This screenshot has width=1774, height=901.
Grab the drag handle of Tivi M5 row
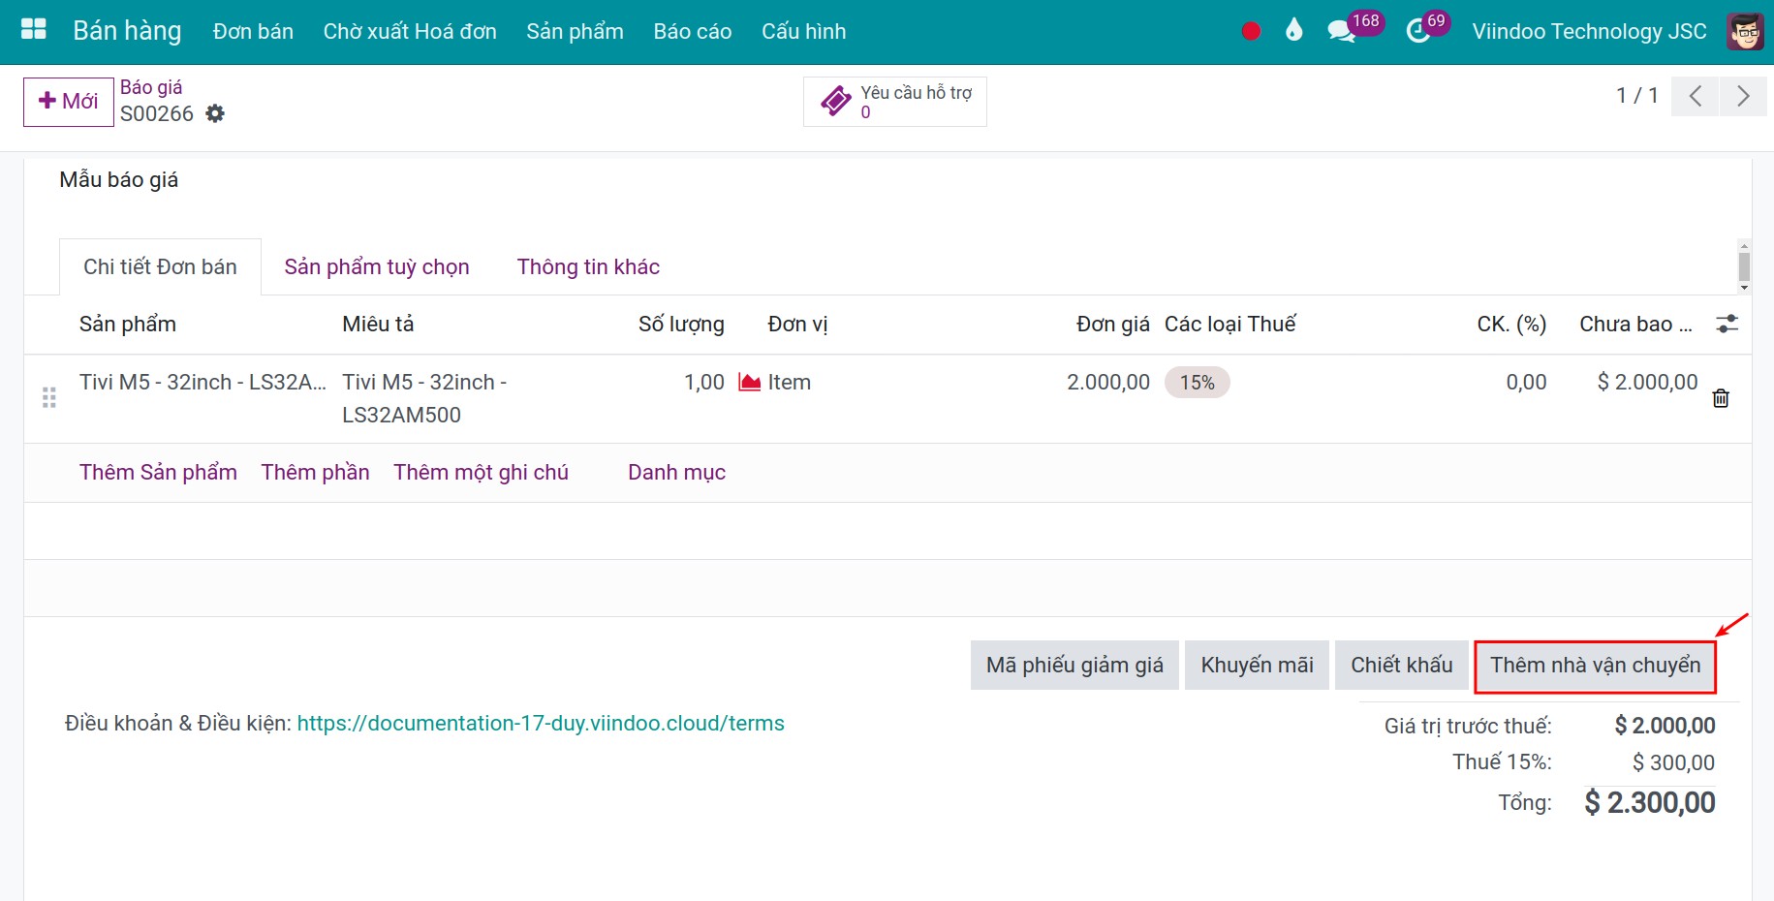49,398
